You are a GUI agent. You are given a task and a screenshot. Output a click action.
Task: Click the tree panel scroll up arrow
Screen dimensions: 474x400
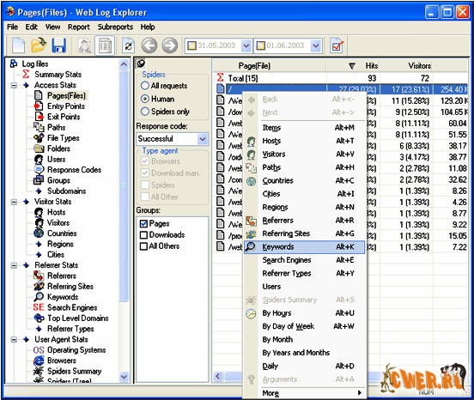point(124,64)
